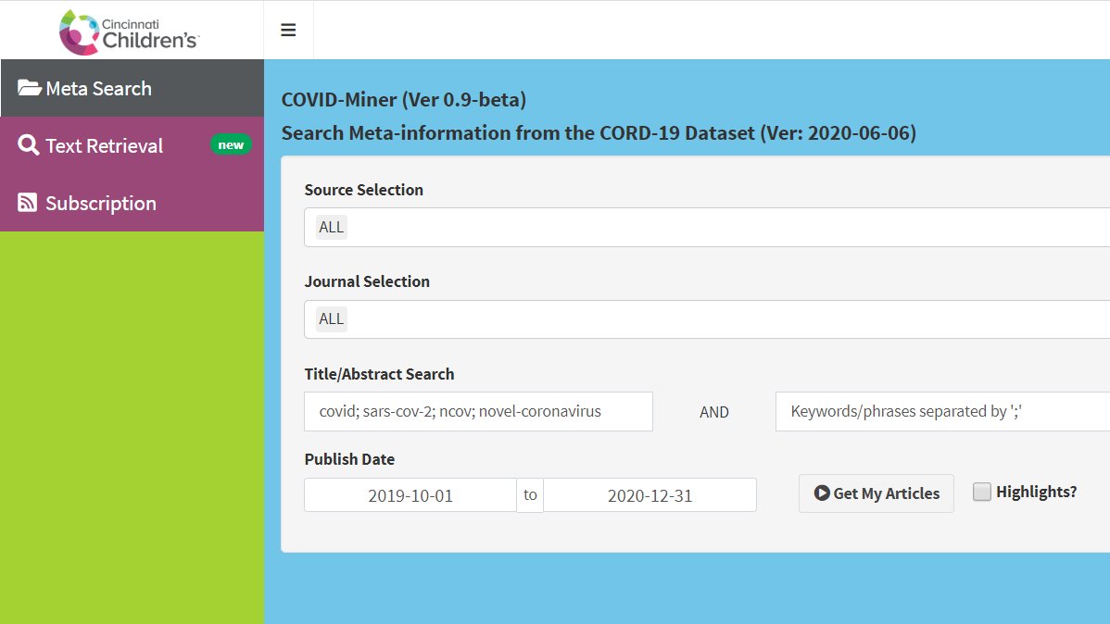Viewport: 1110px width, 624px height.
Task: Click the Text Retrieval magnifier icon
Action: point(29,145)
